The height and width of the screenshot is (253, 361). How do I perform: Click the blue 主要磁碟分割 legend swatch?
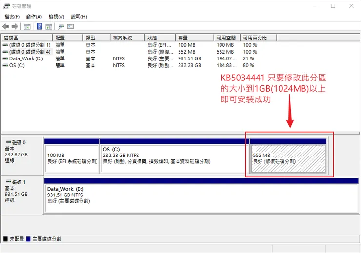click(29, 239)
